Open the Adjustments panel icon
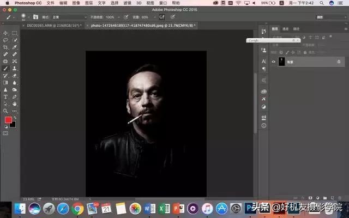This screenshot has width=349, height=218. click(x=264, y=107)
